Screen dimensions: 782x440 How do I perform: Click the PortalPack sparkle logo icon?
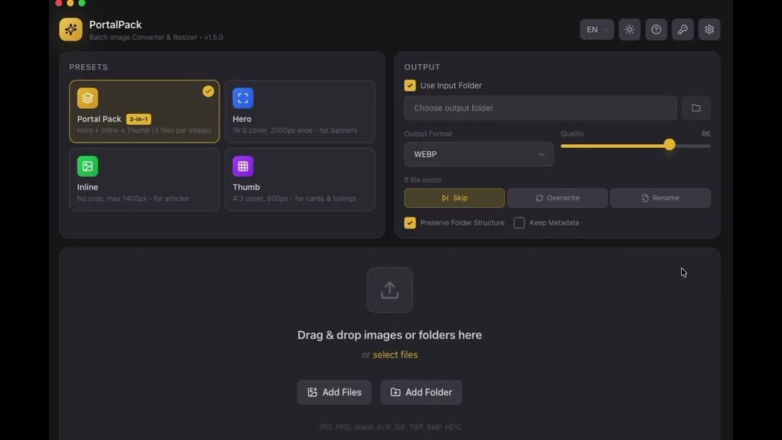tap(71, 29)
